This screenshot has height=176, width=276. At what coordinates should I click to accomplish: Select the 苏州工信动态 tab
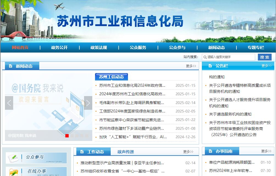pos(111,77)
